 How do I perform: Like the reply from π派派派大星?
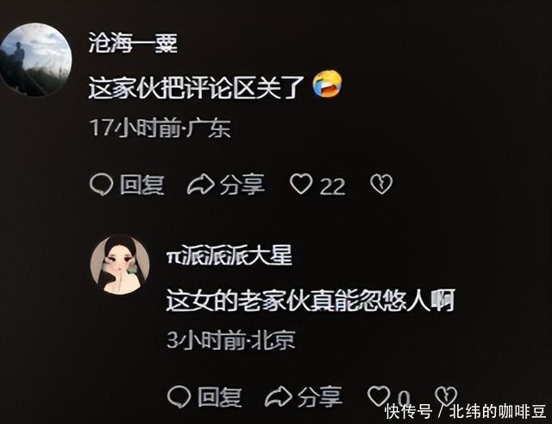pos(379,396)
